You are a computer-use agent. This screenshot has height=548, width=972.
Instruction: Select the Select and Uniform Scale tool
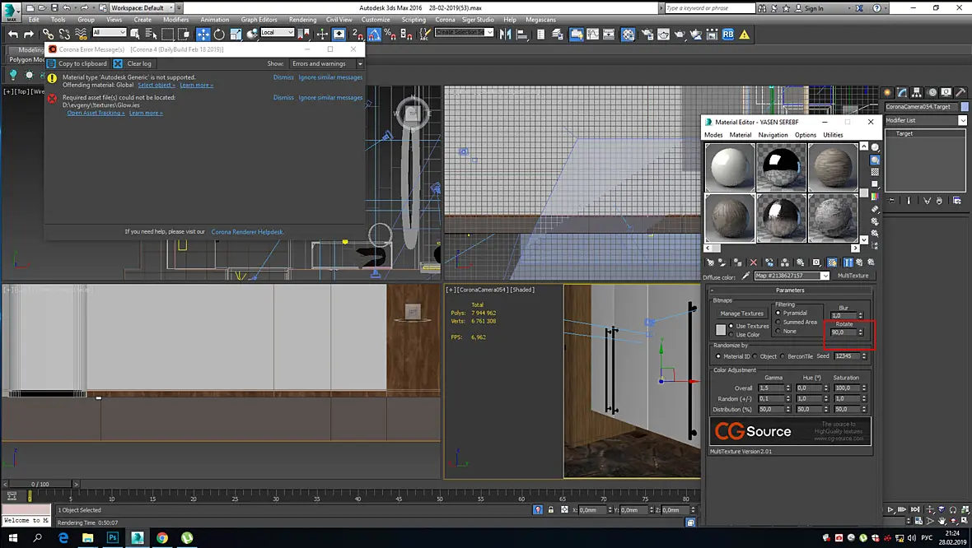click(236, 34)
